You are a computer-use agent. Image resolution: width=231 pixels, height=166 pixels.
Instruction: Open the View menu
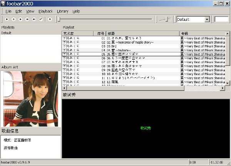click(30, 11)
